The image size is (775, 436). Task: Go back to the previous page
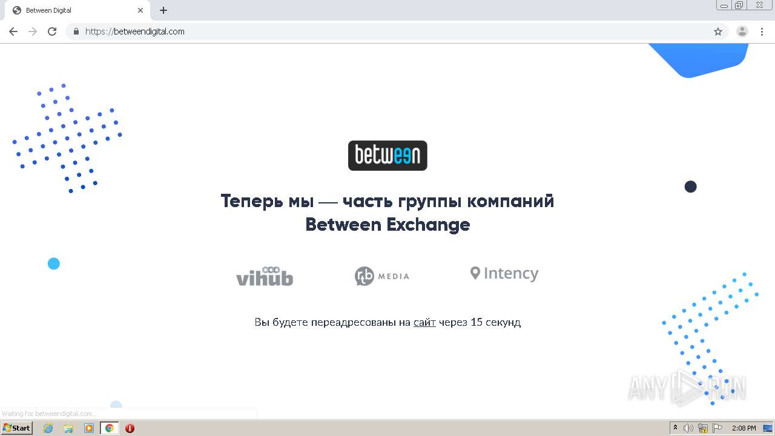pyautogui.click(x=13, y=31)
